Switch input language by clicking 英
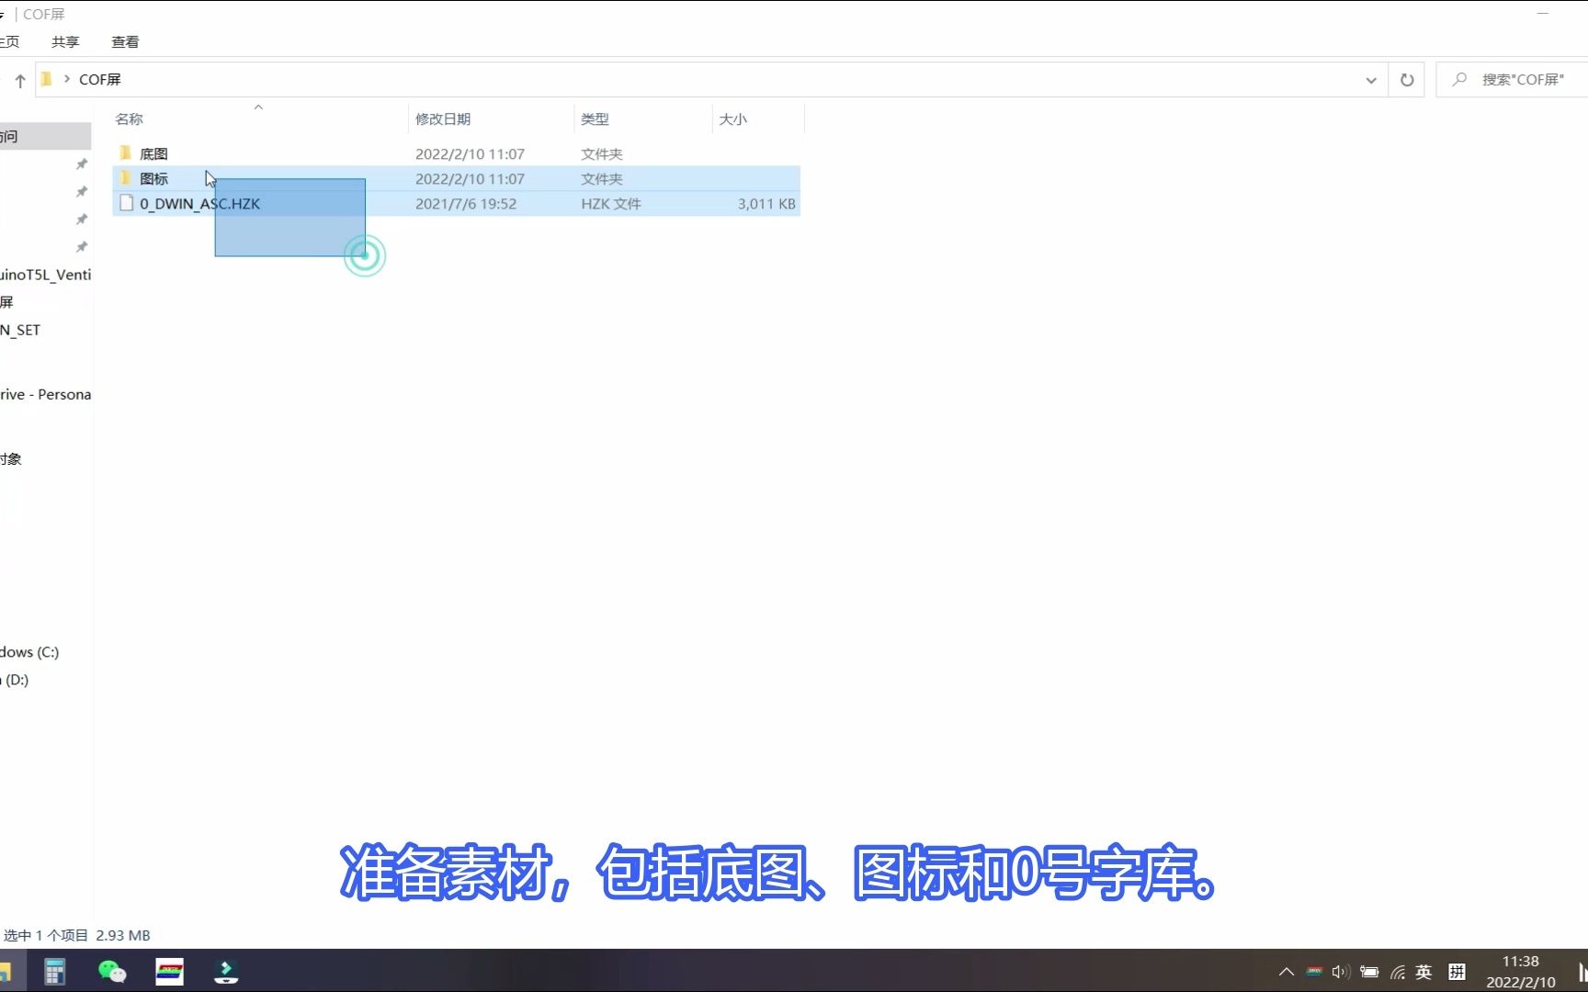 pos(1424,972)
